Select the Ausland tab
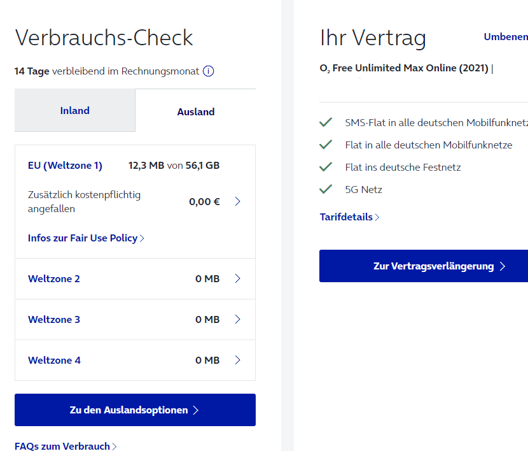 pos(196,111)
